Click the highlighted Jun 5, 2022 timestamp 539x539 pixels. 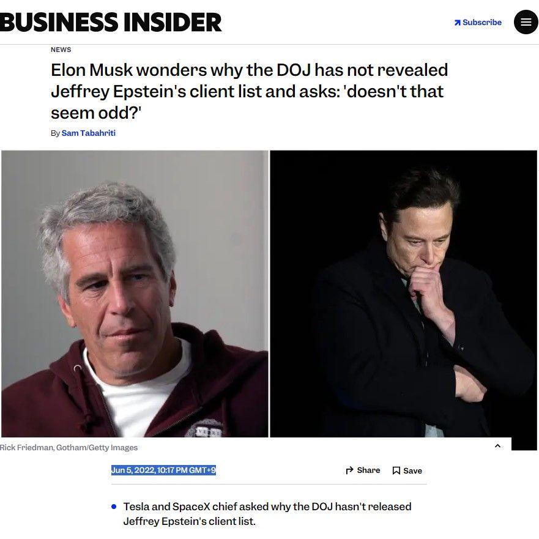[x=163, y=470]
